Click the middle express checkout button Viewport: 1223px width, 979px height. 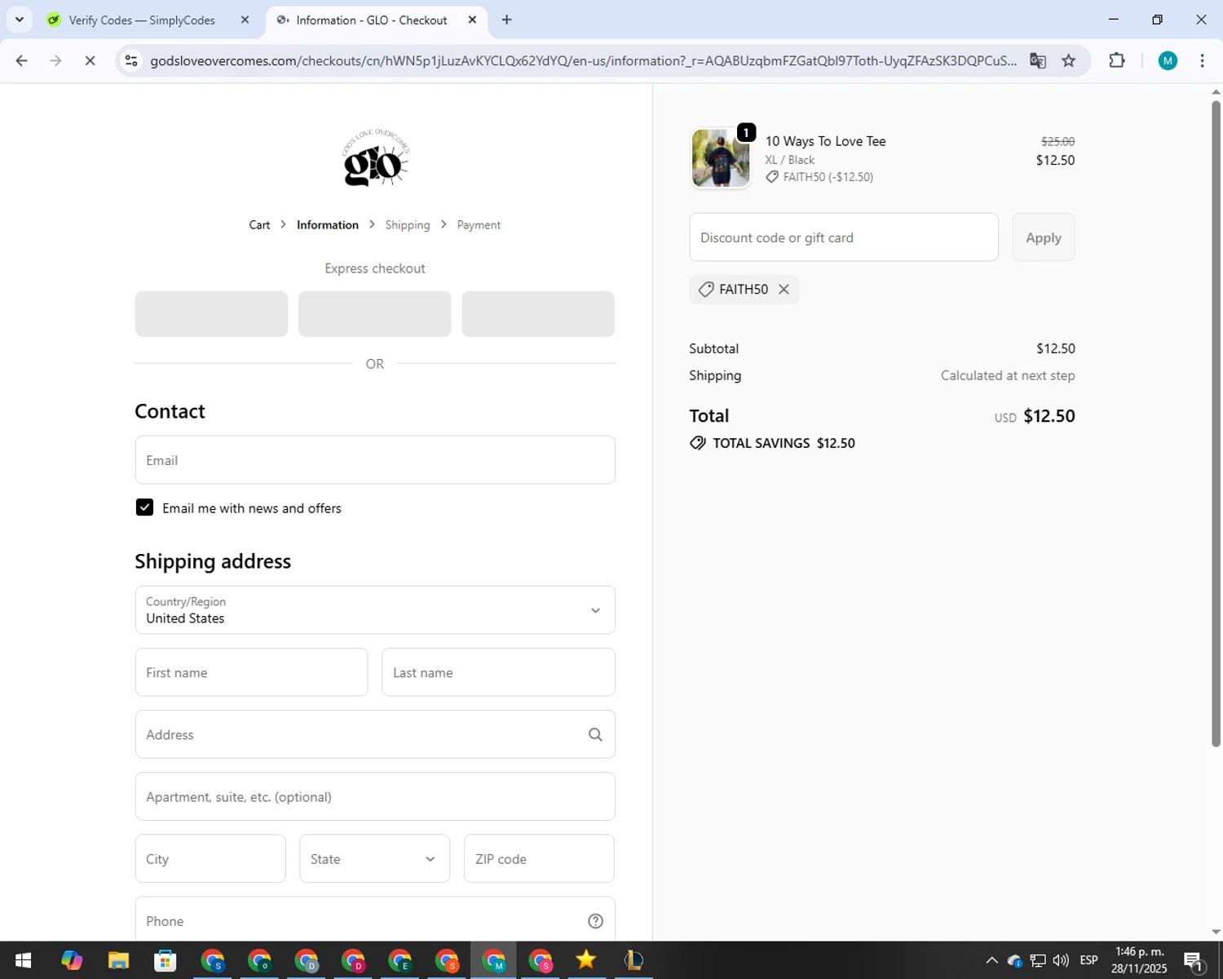(375, 314)
